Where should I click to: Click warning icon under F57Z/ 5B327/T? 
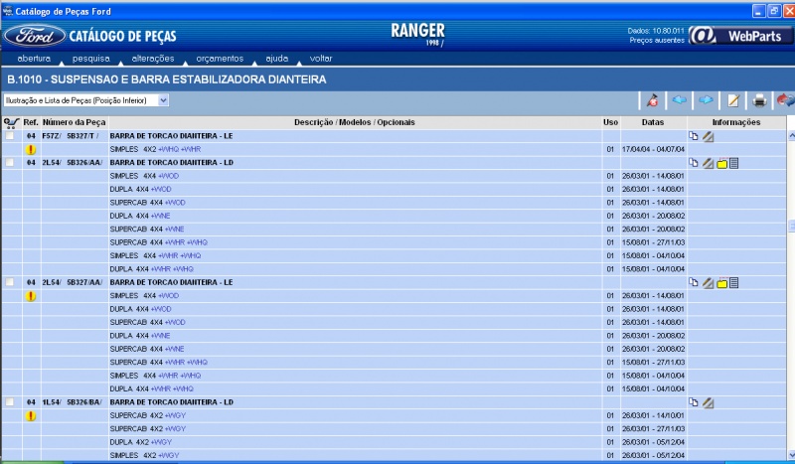point(31,150)
